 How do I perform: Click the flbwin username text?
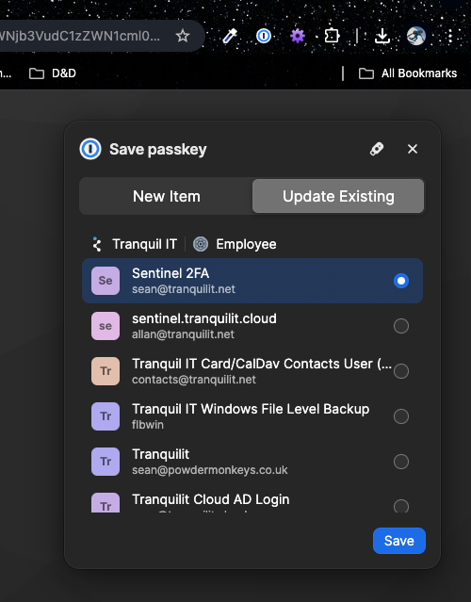coord(148,425)
